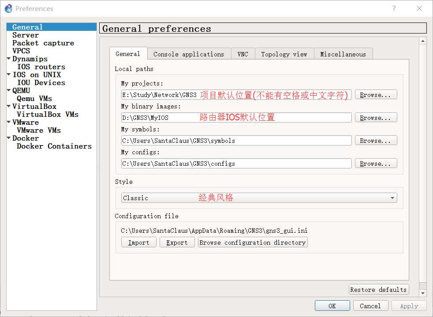Open Docker Containers settings
This screenshot has height=317, width=433.
(54, 146)
